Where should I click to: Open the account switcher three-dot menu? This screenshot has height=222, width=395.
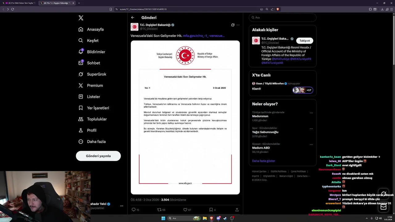[x=122, y=206]
